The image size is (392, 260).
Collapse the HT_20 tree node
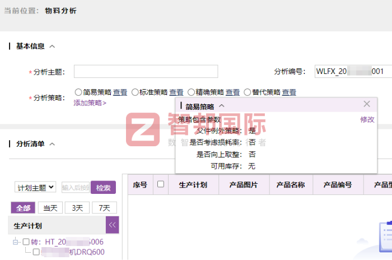(16, 242)
